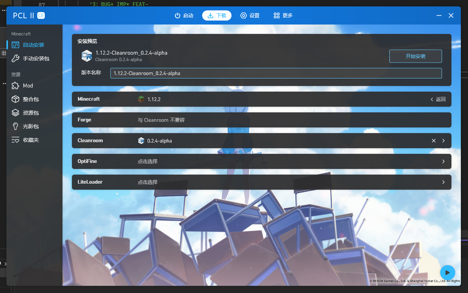
Task: Open the 整合包 modpack box icon
Action: point(15,99)
